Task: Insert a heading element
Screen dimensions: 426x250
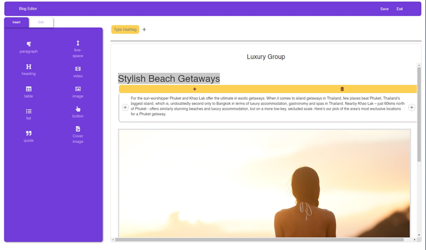Action: pos(29,67)
